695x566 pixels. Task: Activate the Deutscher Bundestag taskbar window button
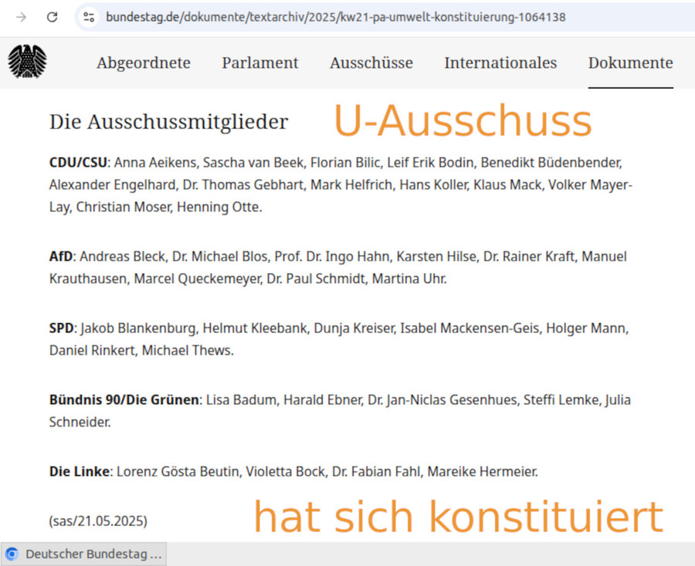coord(83,554)
